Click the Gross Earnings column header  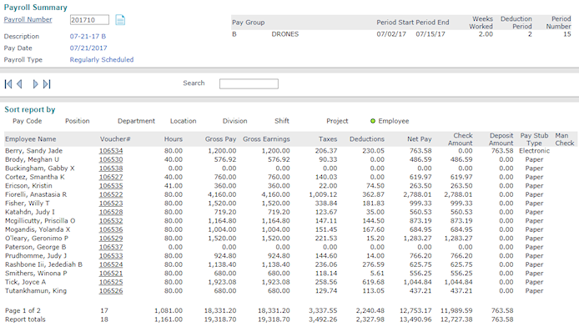[x=266, y=139]
